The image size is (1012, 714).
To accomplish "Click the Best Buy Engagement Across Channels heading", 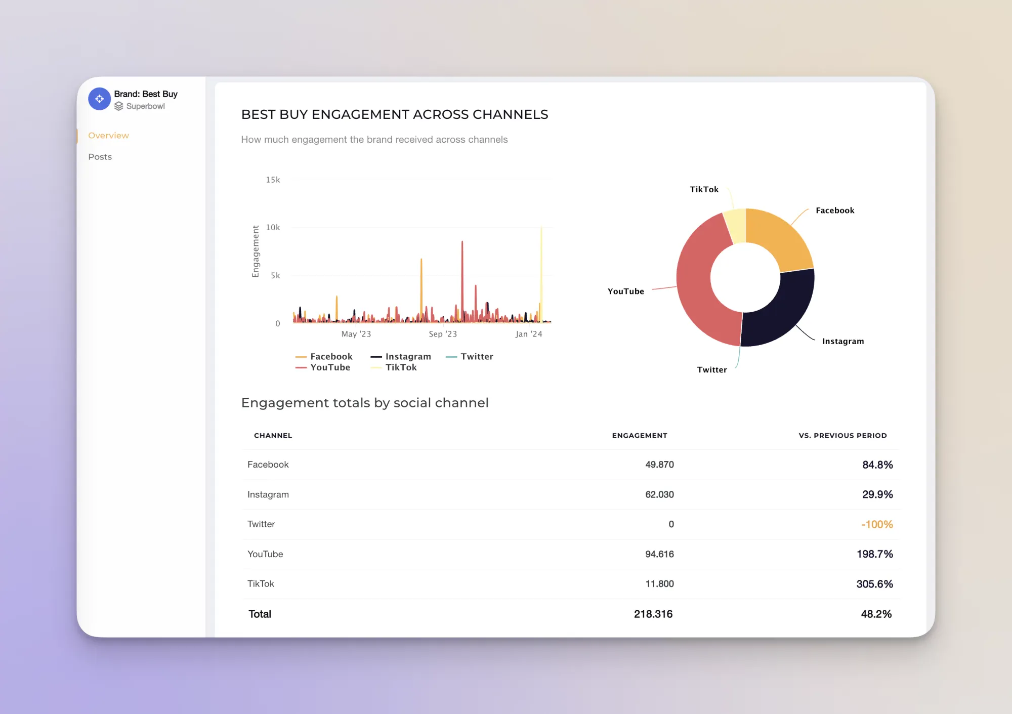I will tap(395, 114).
